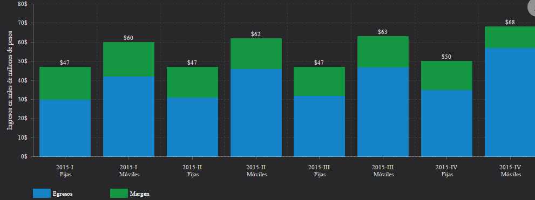The height and width of the screenshot is (200, 535).
Task: Click the $47 total above 2015-II Fijas
Action: tap(192, 63)
